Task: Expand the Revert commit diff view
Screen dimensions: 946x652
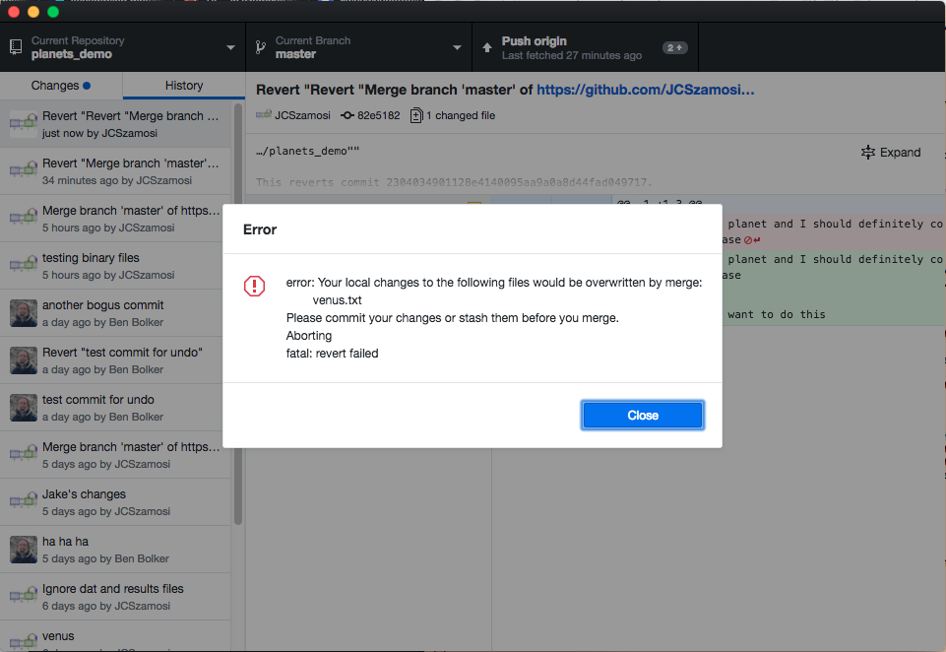Action: pyautogui.click(x=889, y=152)
